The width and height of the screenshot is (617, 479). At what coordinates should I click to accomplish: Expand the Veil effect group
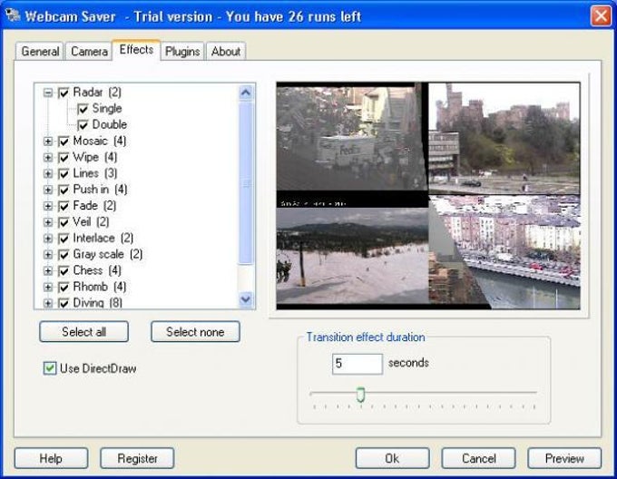pyautogui.click(x=48, y=222)
